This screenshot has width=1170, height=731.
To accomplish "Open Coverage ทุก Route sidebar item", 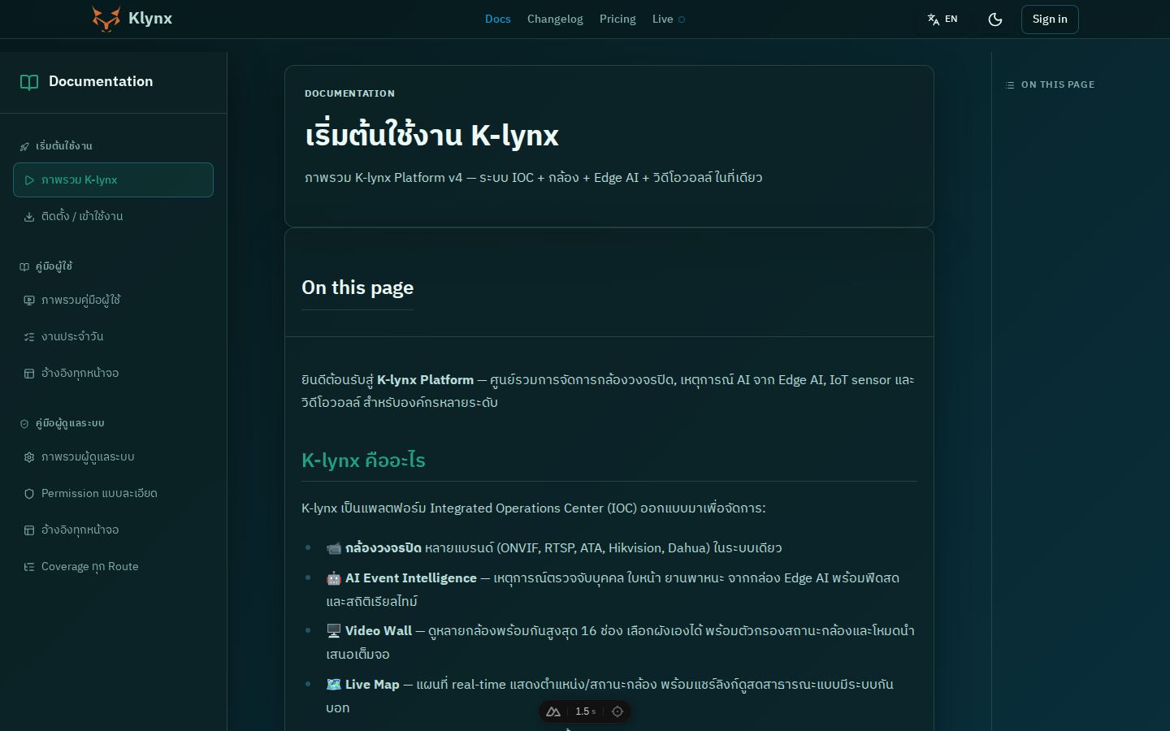I will tap(113, 566).
